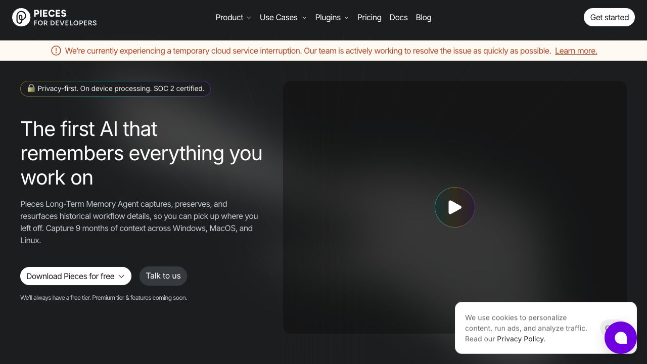
Task: Go to the Pricing page
Action: (369, 17)
